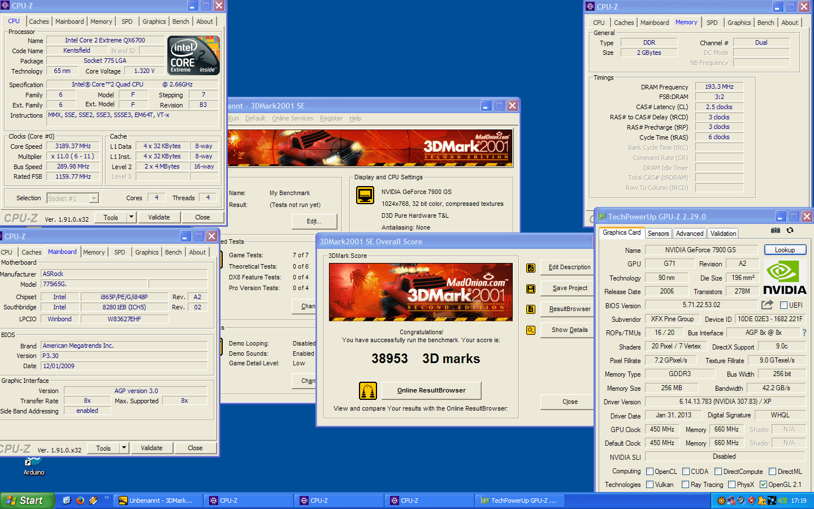The height and width of the screenshot is (509, 814).
Task: Click Close in the CPU-Z Mainboard window
Action: pyautogui.click(x=195, y=448)
